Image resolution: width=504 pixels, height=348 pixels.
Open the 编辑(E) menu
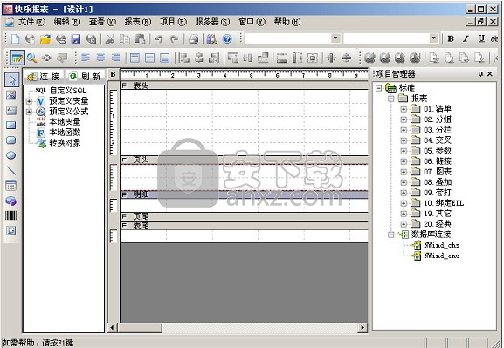[x=67, y=22]
